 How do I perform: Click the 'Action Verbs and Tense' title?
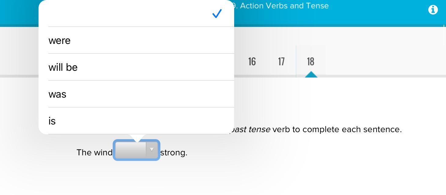[x=284, y=6]
